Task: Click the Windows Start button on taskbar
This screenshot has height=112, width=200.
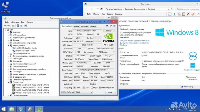Action: point(3,109)
